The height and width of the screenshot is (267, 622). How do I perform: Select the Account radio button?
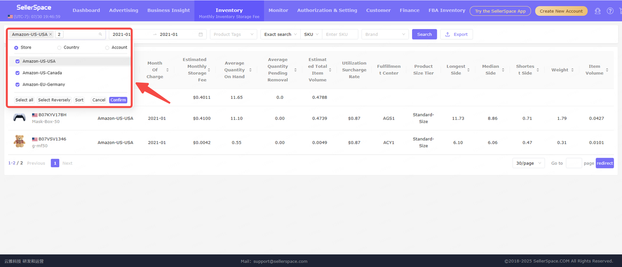pos(107,47)
